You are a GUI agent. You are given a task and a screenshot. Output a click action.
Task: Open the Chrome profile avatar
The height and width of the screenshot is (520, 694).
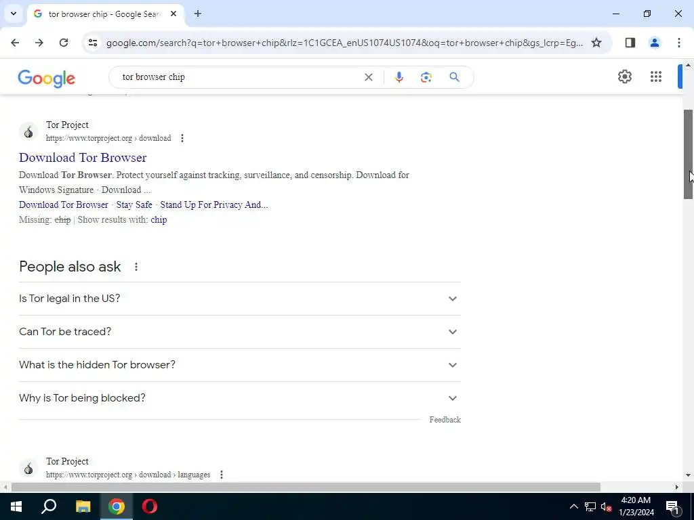click(654, 43)
